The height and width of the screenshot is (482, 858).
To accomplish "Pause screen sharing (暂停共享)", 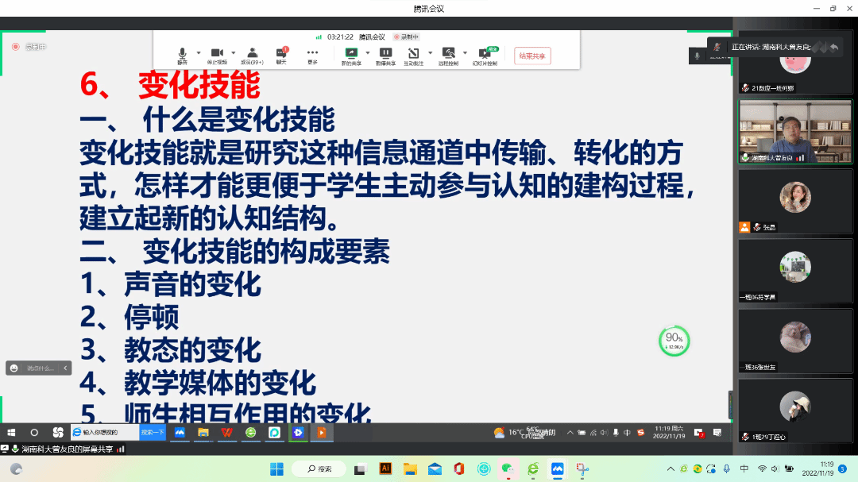I will [x=385, y=56].
